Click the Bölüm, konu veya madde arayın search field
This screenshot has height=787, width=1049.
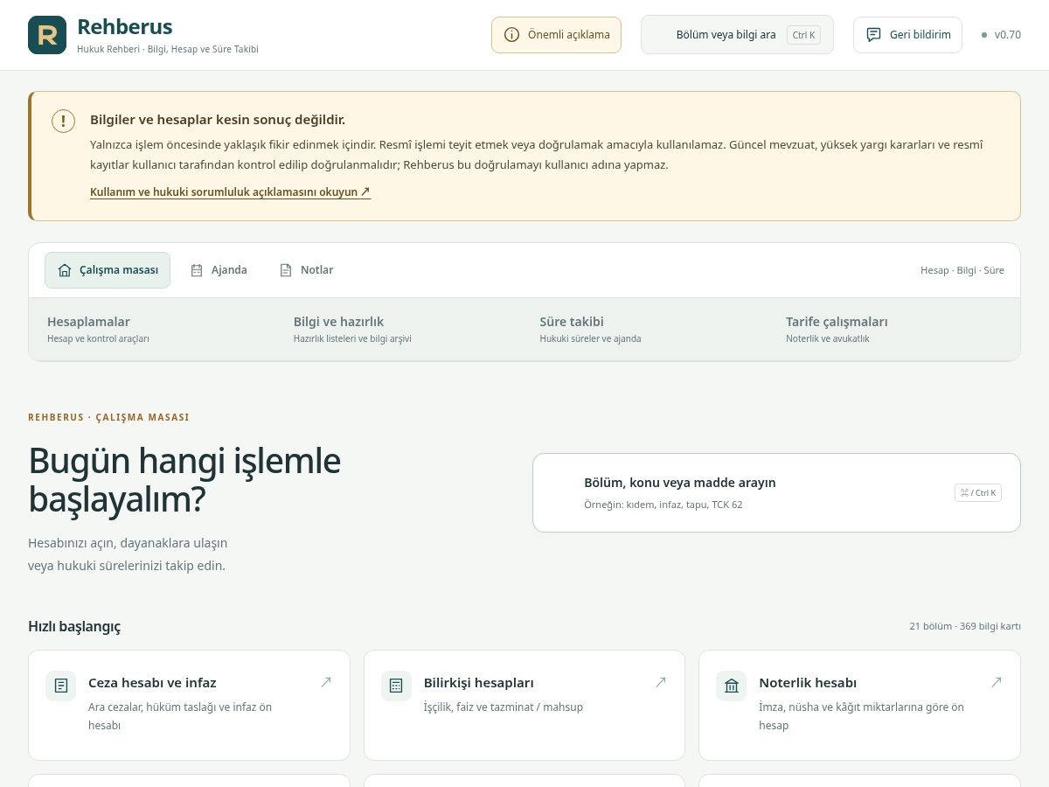click(x=776, y=492)
